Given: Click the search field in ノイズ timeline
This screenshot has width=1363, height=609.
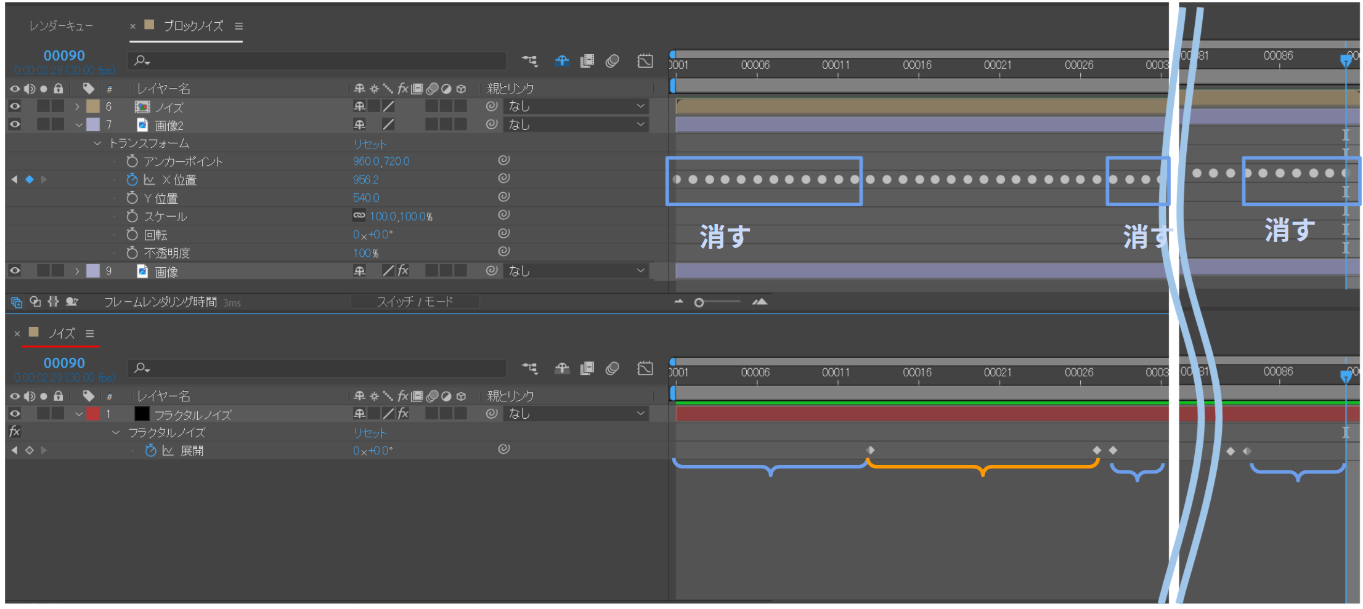Looking at the screenshot, I should tap(317, 368).
